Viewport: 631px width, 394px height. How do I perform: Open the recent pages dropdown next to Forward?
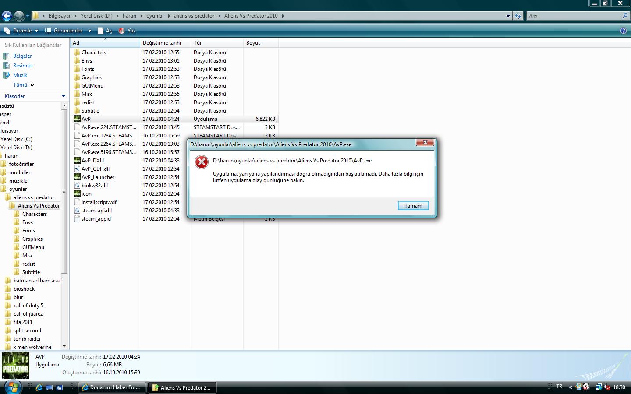[x=28, y=16]
